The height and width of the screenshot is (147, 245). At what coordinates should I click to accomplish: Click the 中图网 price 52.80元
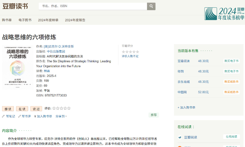click(x=203, y=92)
